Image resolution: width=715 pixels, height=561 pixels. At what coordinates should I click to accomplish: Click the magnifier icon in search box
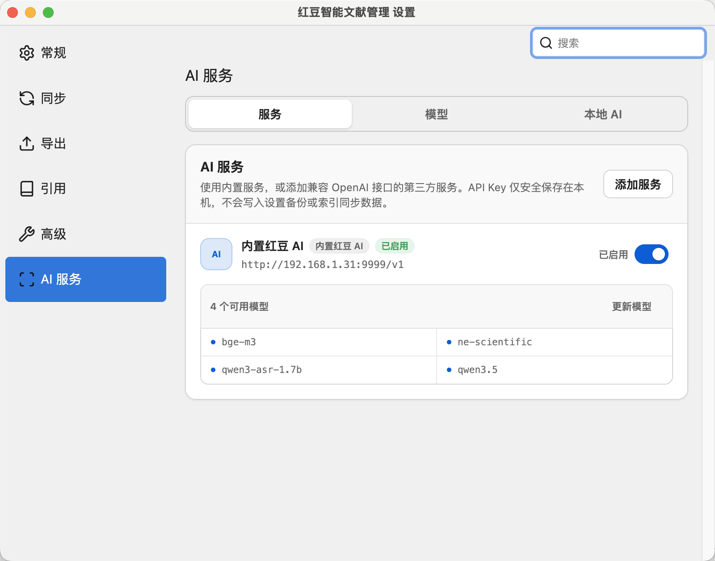pyautogui.click(x=546, y=43)
